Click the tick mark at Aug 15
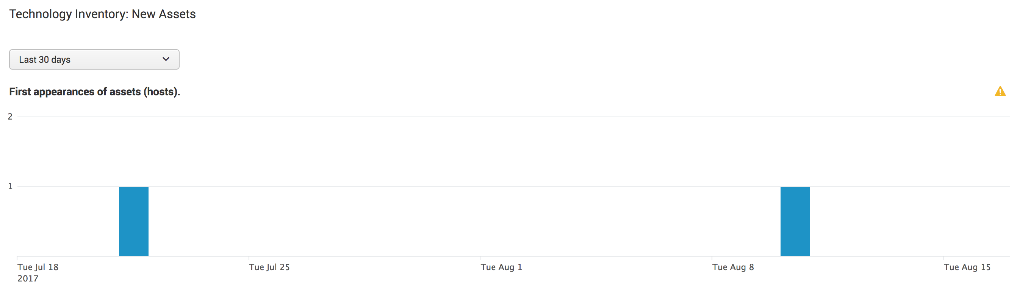This screenshot has width=1017, height=283. [943, 258]
